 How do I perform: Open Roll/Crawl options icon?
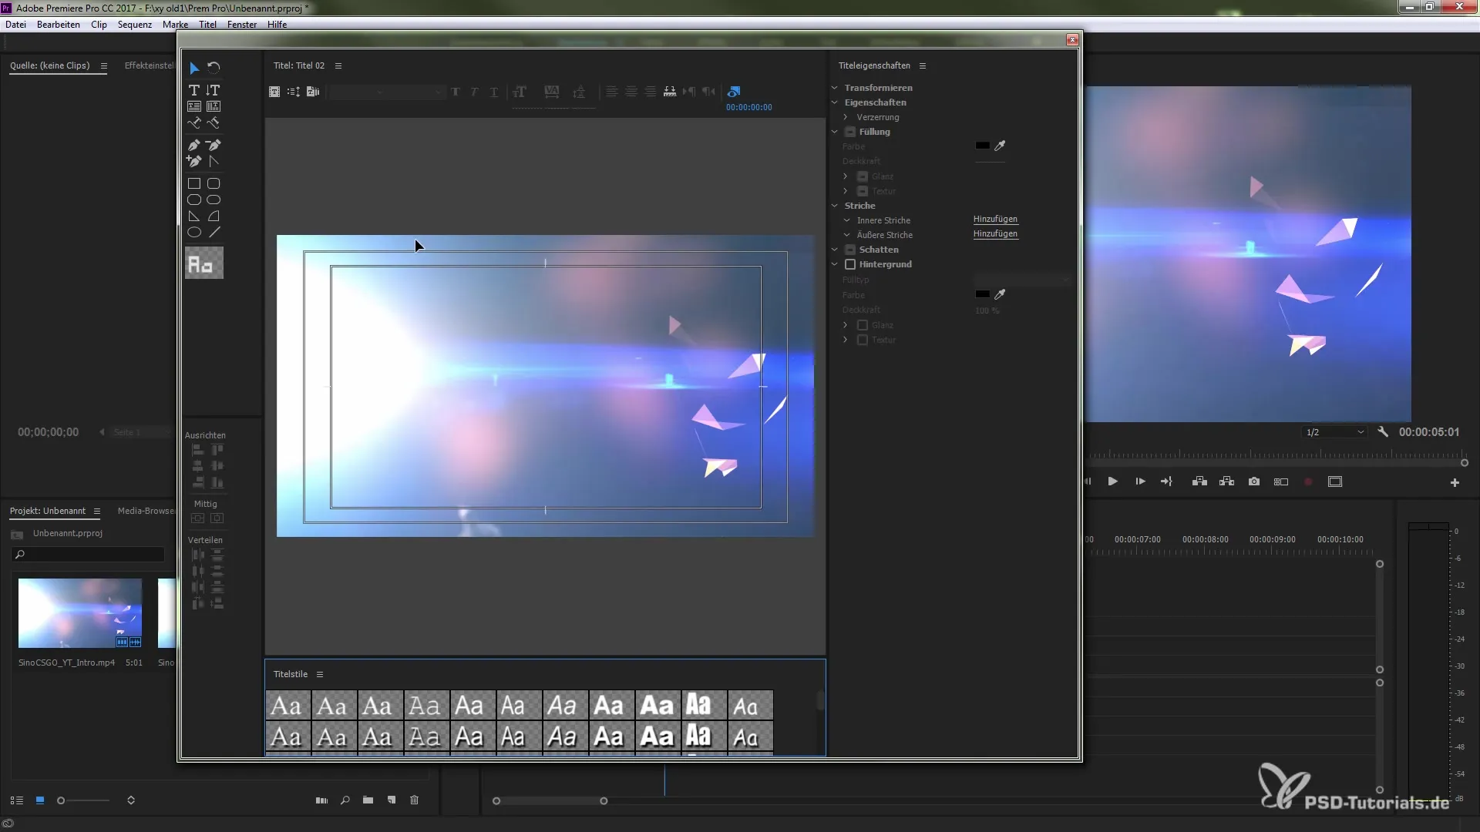(x=294, y=92)
